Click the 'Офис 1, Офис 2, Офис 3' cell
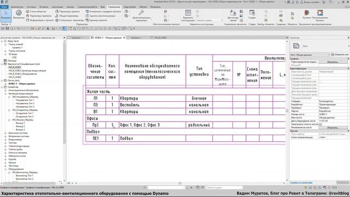 pyautogui.click(x=152, y=125)
